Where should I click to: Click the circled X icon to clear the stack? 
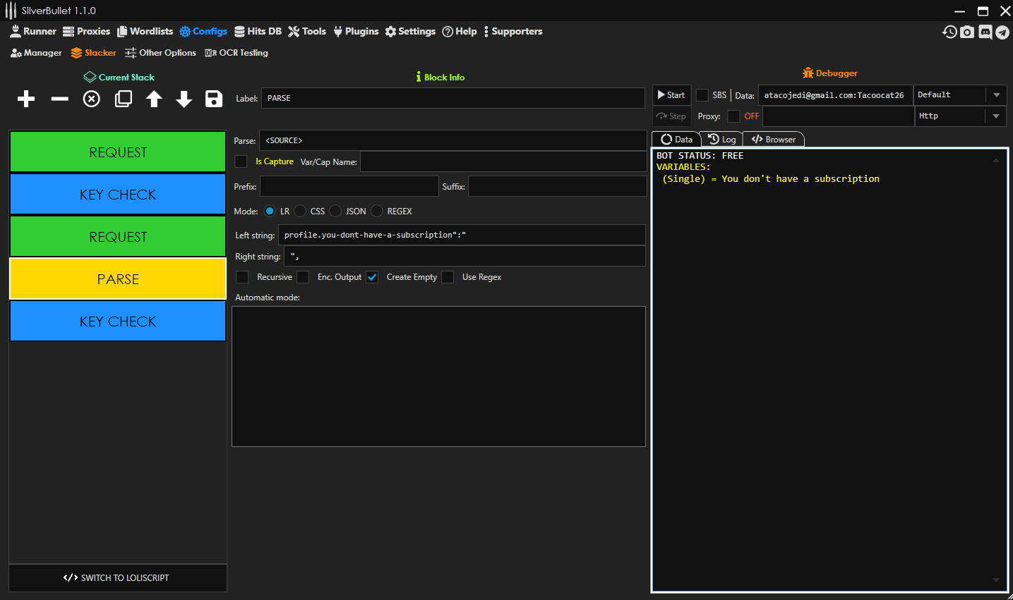tap(92, 99)
